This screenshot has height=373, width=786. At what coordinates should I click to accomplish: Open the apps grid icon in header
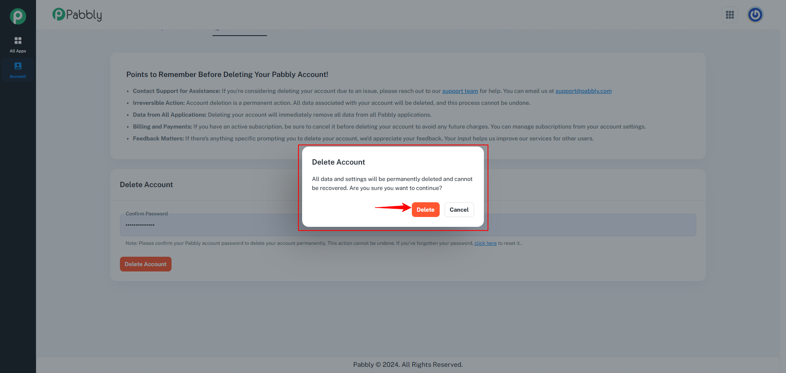click(x=730, y=15)
